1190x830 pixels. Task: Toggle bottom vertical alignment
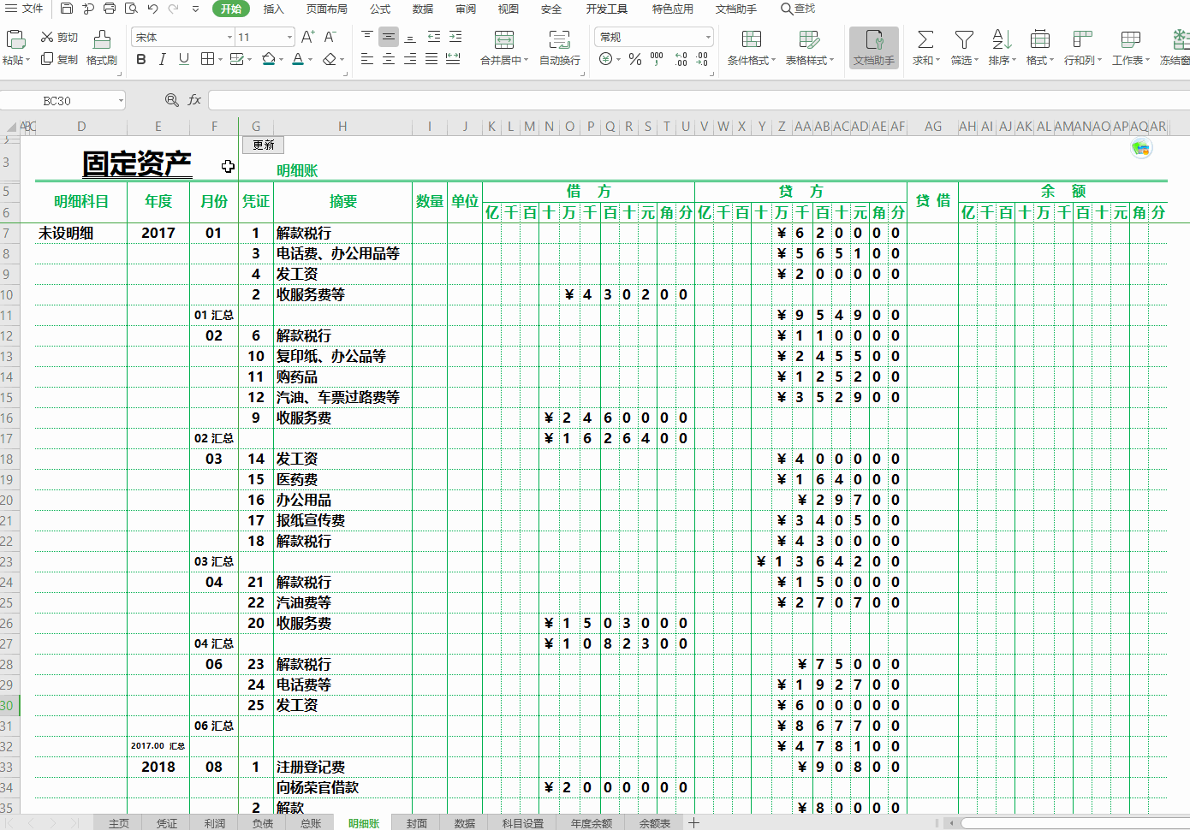click(410, 37)
